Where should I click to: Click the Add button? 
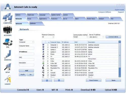point(26,71)
